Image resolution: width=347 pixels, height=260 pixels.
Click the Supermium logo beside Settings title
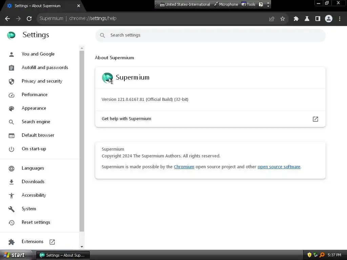click(x=11, y=35)
